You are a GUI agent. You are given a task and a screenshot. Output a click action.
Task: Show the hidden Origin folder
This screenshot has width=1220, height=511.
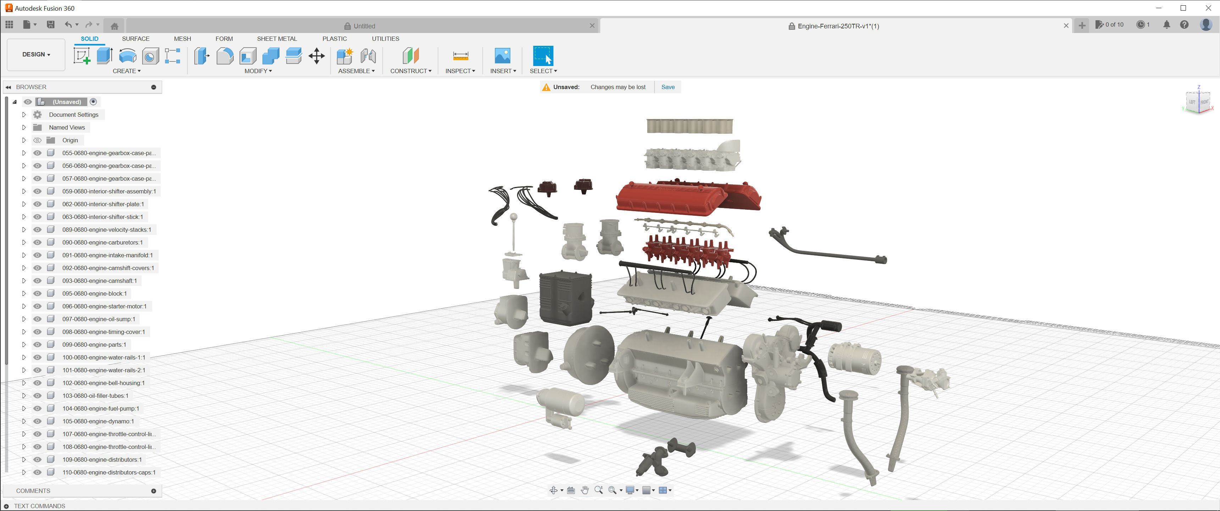click(37, 140)
